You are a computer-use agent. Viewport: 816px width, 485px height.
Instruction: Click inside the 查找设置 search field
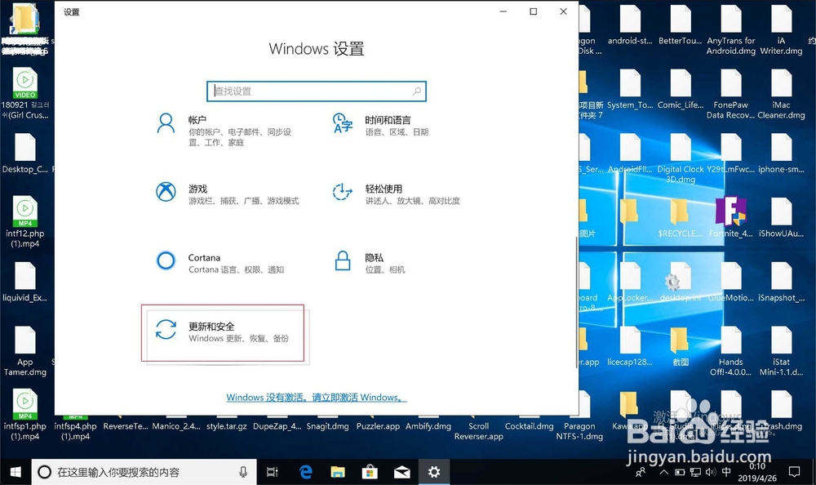click(x=317, y=91)
